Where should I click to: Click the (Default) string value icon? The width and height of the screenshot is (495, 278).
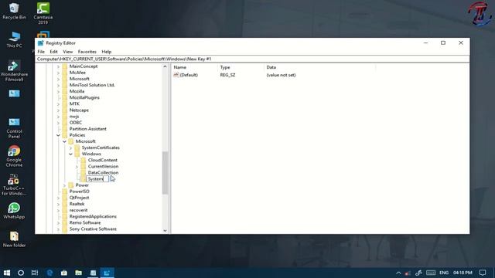[x=176, y=75]
